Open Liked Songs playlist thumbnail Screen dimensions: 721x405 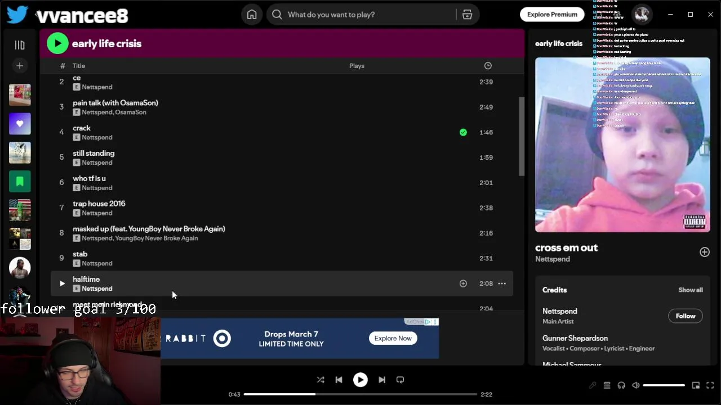pos(20,124)
